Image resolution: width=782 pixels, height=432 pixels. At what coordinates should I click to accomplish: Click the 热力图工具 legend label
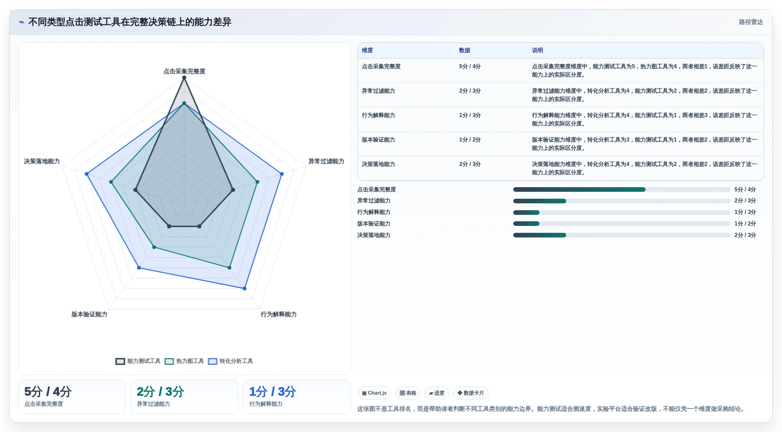(190, 361)
